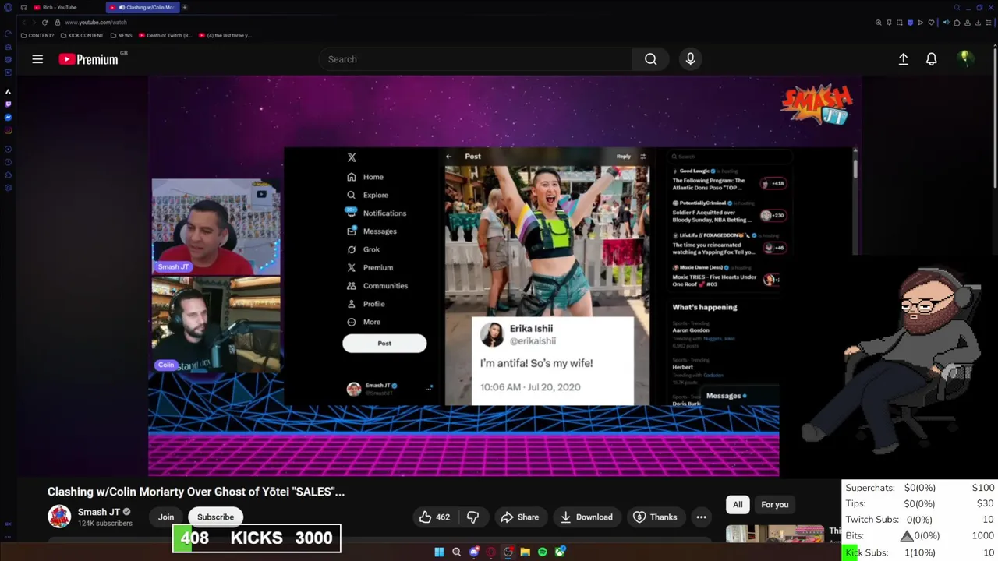Image resolution: width=998 pixels, height=561 pixels.
Task: Open the KICK CONTENT bookmarks folder
Action: 83,35
